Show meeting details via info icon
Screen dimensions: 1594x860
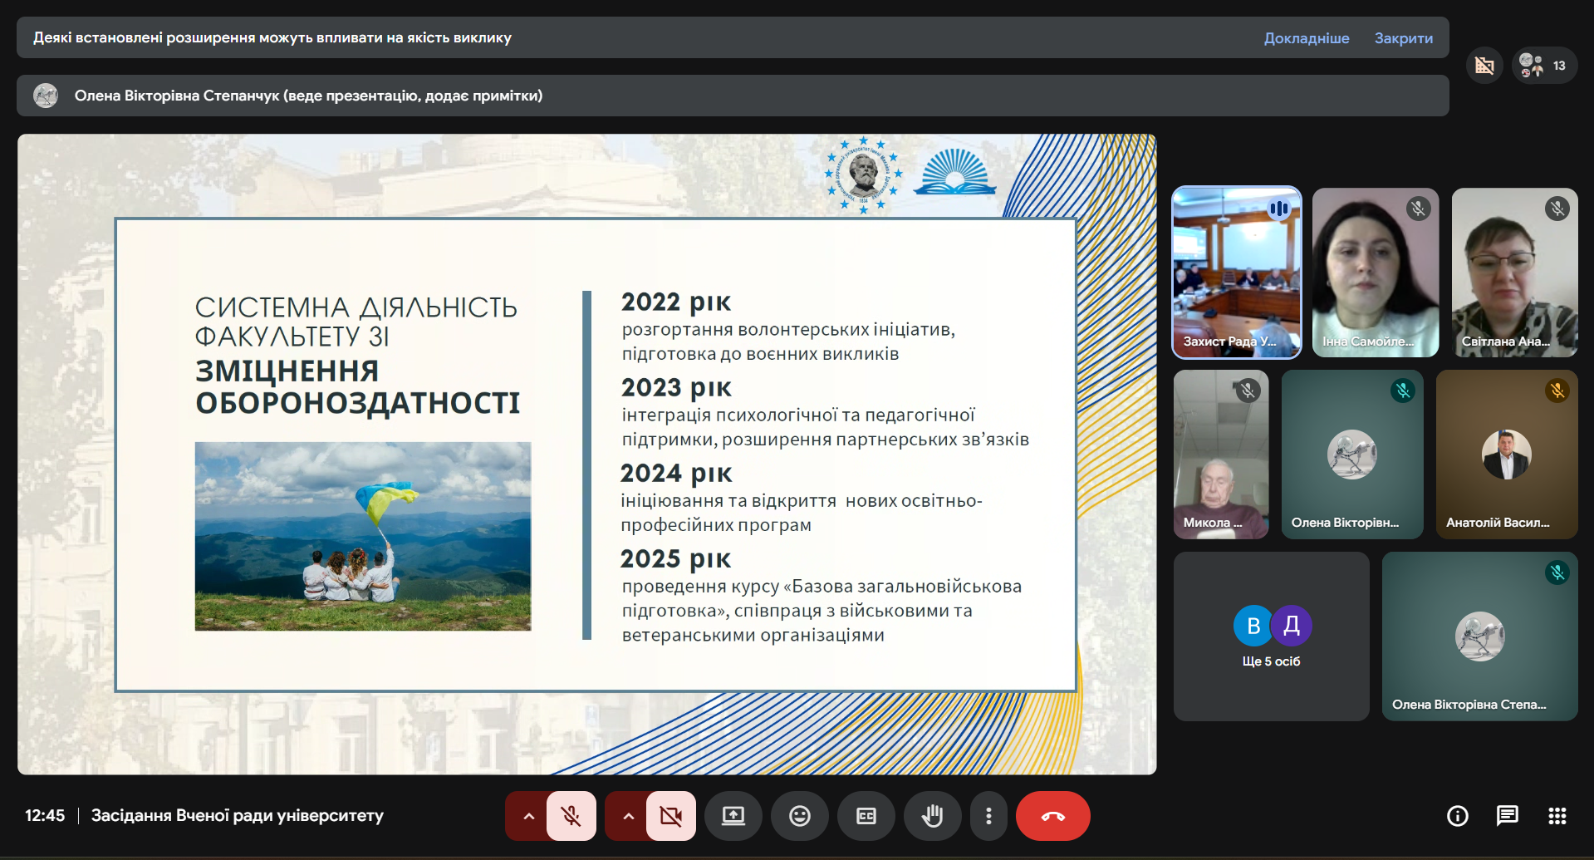coord(1456,816)
